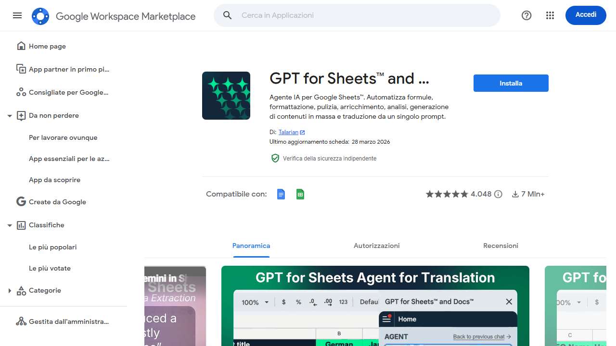Viewport: 616px width, 346px height.
Task: Select the Panoramica tab
Action: click(x=251, y=246)
